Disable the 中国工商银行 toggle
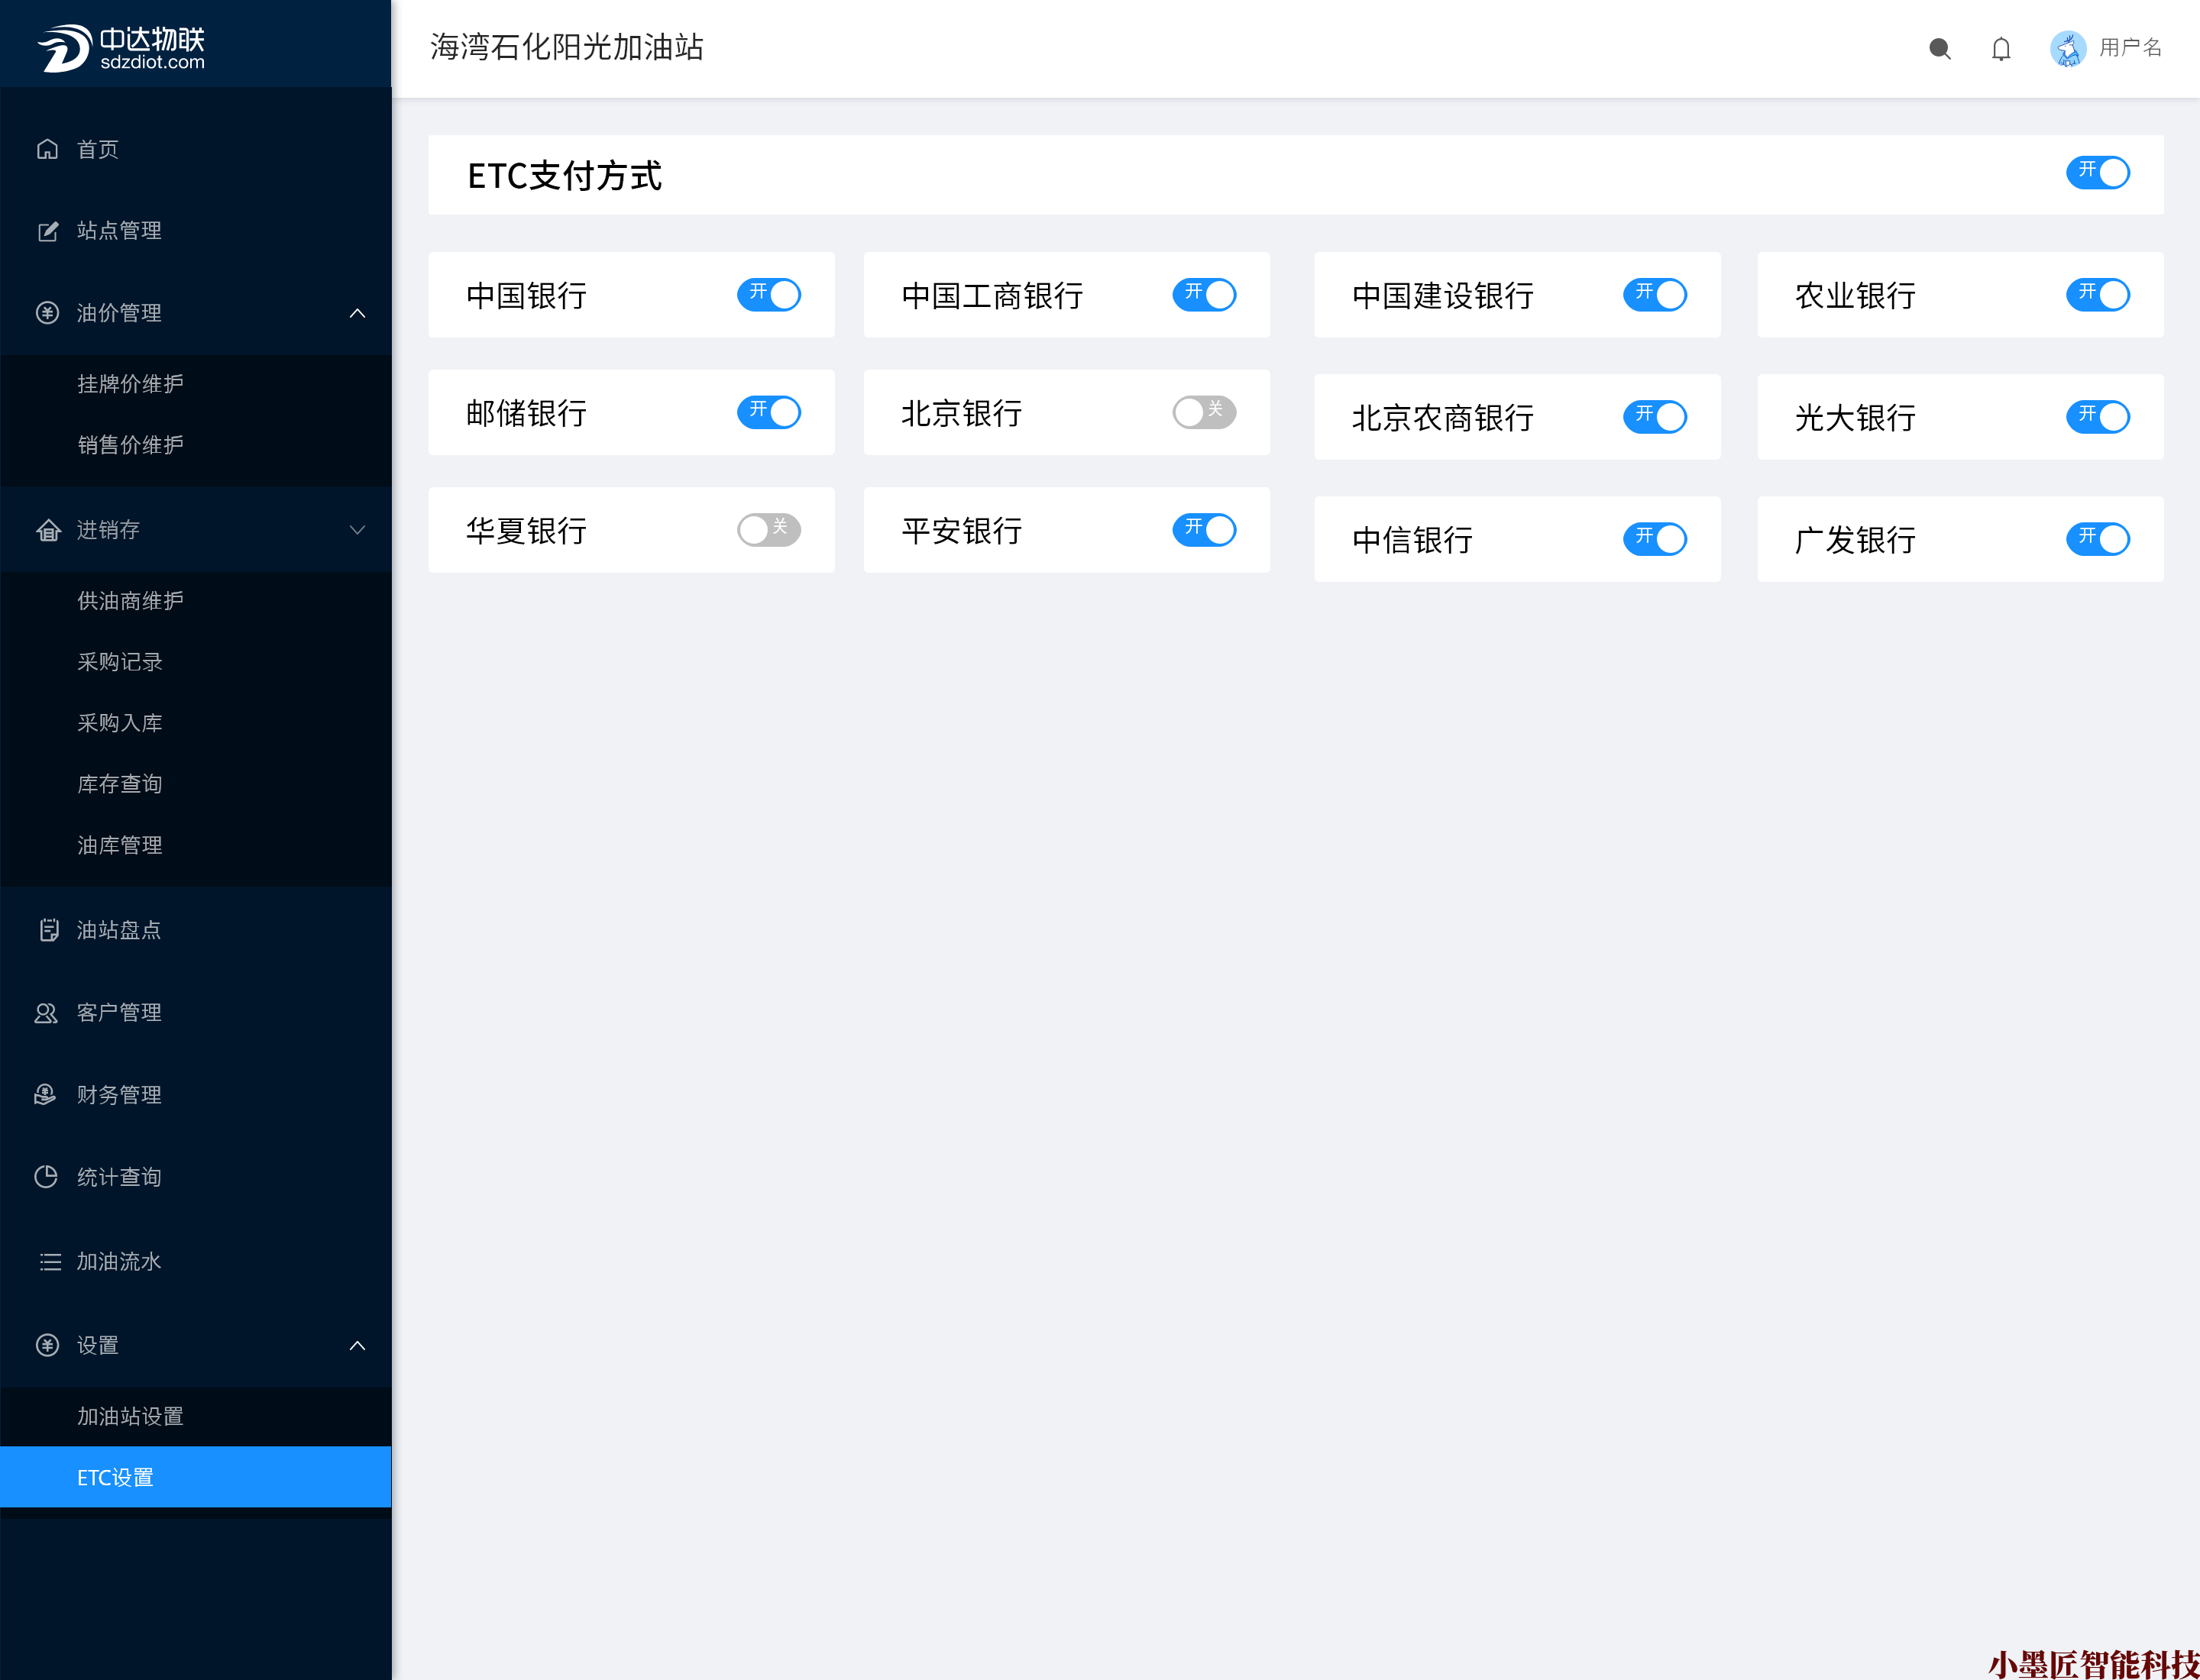 1204,295
